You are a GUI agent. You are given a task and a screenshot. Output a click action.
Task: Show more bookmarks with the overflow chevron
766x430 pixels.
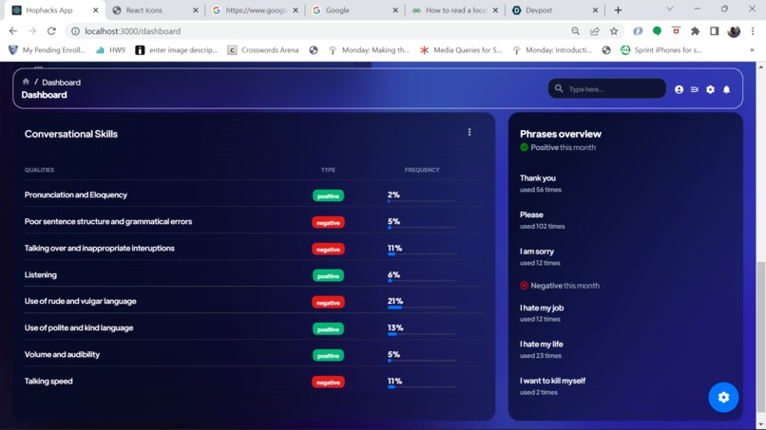[752, 49]
